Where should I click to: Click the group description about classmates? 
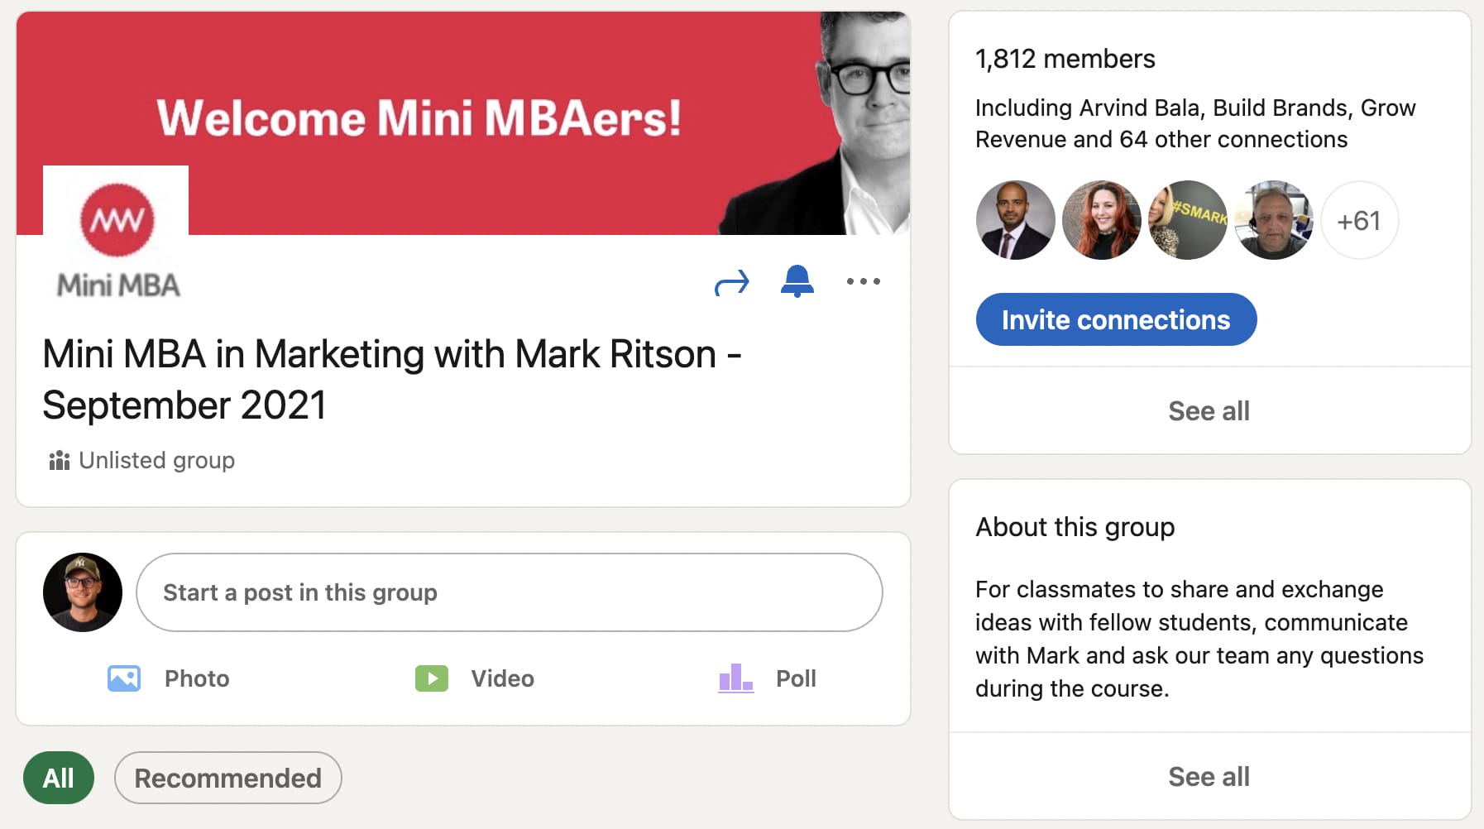[1199, 639]
